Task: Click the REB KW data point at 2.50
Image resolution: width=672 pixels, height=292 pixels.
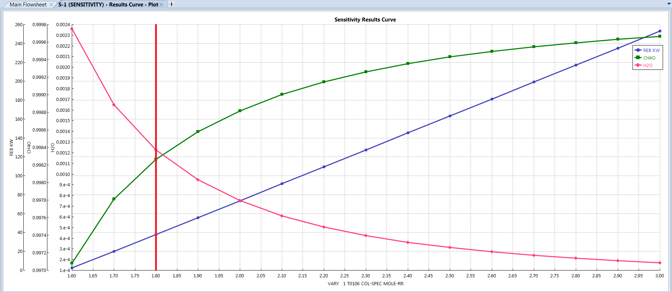Action: [x=450, y=116]
